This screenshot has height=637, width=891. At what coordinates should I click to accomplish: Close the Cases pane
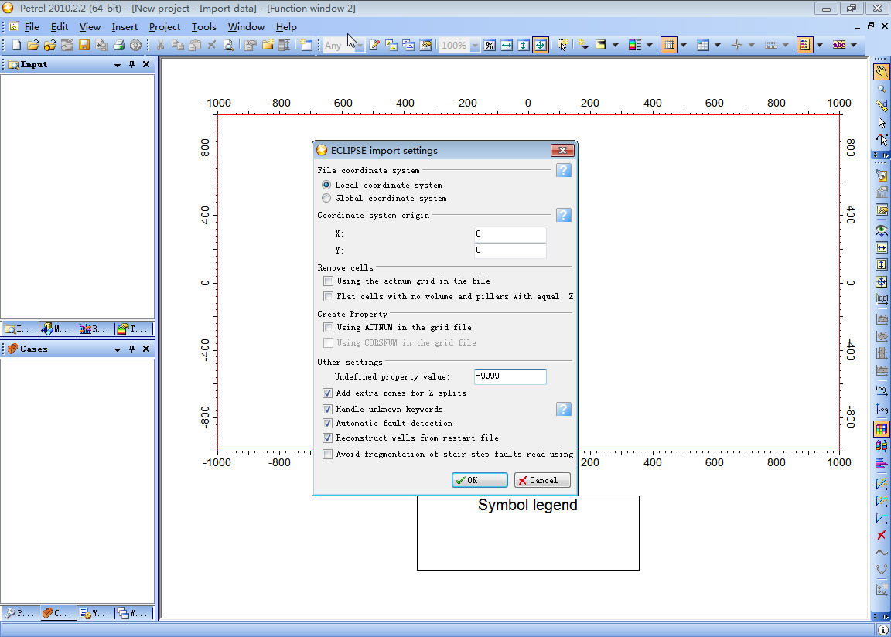click(x=146, y=349)
